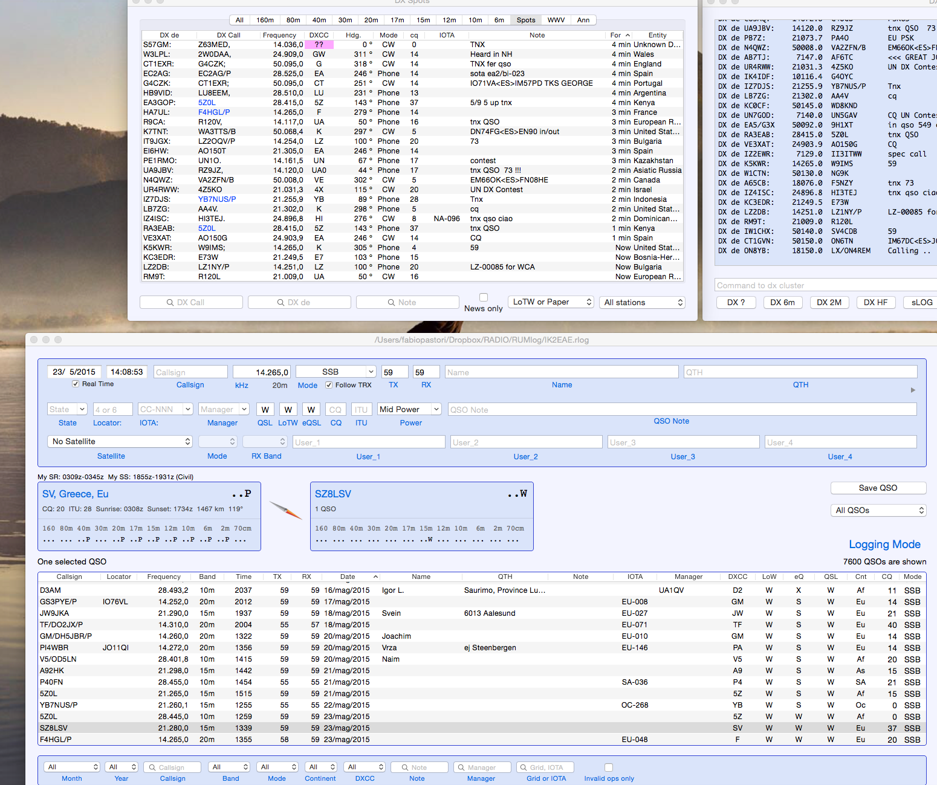Open the No Satellite dropdown
The height and width of the screenshot is (785, 937).
pos(120,442)
